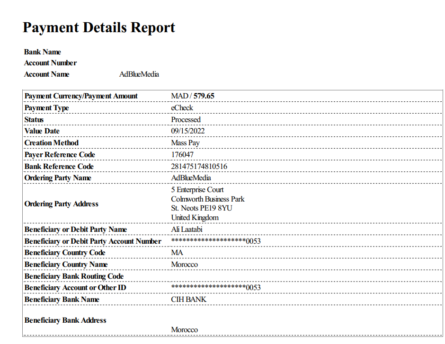Click the Payment Details Report heading
Image resolution: width=445 pixels, height=344 pixels.
point(99,28)
